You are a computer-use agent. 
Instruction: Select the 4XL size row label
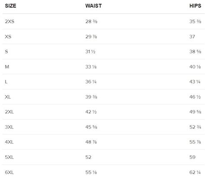coord(9,142)
